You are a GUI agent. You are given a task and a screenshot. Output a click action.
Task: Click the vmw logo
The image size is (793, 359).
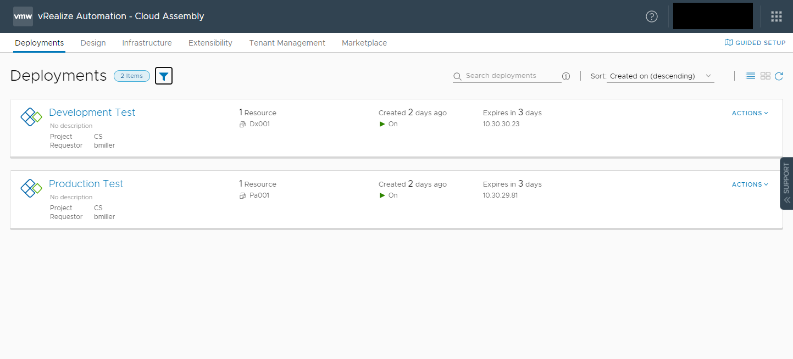point(23,16)
